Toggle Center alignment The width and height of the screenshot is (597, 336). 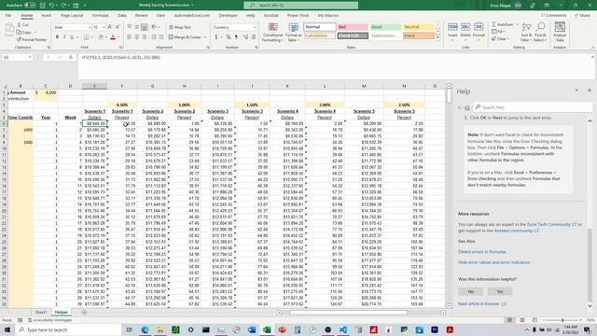[x=137, y=37]
